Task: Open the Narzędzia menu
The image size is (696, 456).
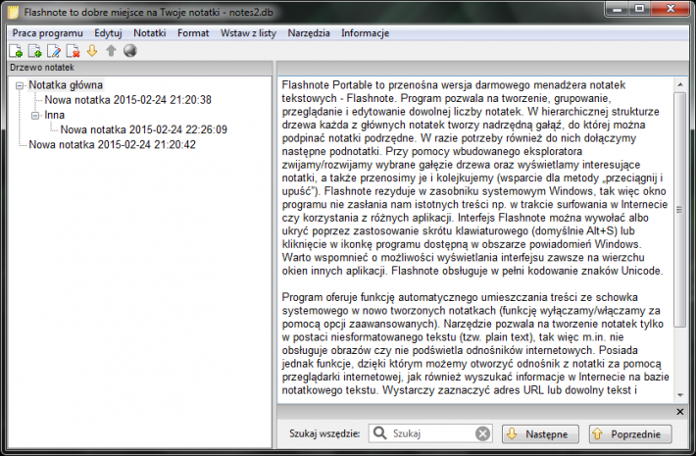Action: [x=309, y=33]
